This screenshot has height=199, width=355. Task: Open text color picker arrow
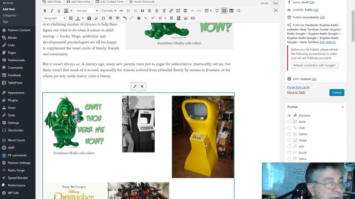click(x=83, y=18)
